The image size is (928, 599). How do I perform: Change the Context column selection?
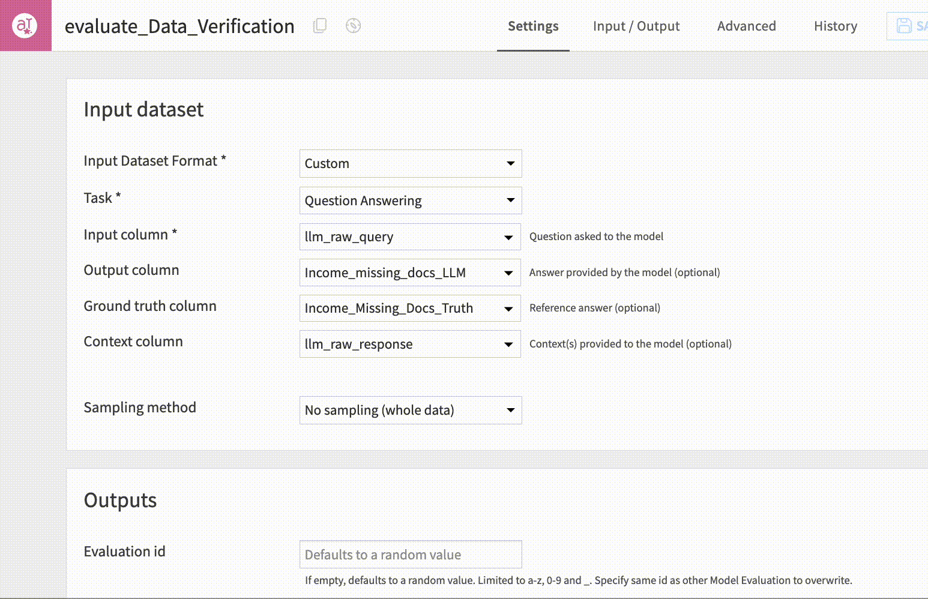pos(410,344)
